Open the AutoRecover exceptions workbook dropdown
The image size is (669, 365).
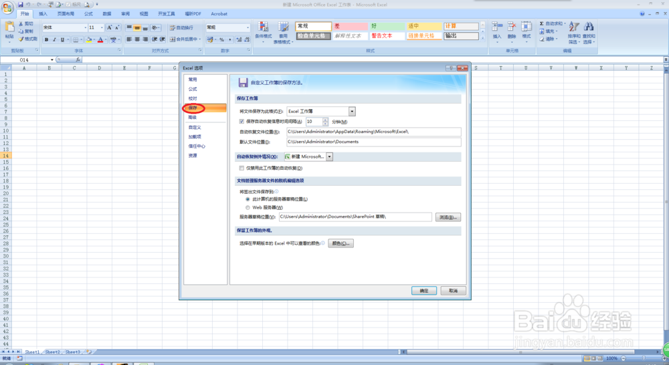329,156
